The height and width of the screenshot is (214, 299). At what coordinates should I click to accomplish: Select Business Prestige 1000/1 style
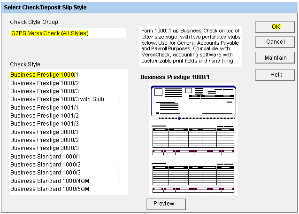(x=44, y=75)
